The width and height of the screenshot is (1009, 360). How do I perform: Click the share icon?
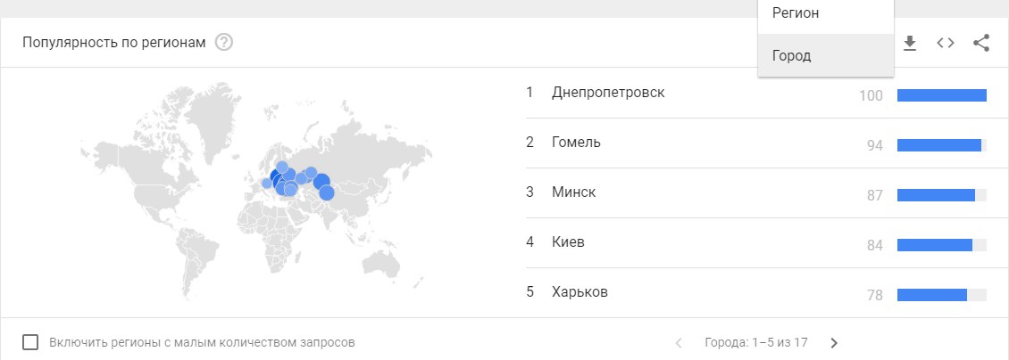[981, 43]
